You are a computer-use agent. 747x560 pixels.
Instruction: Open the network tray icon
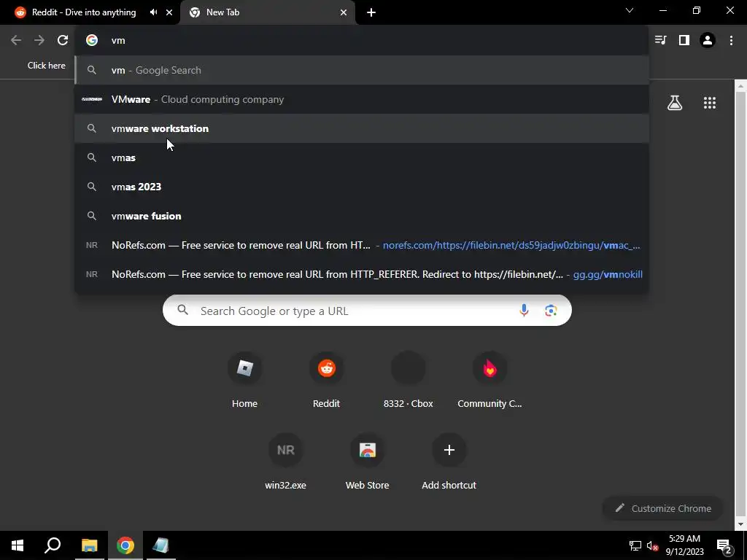635,545
